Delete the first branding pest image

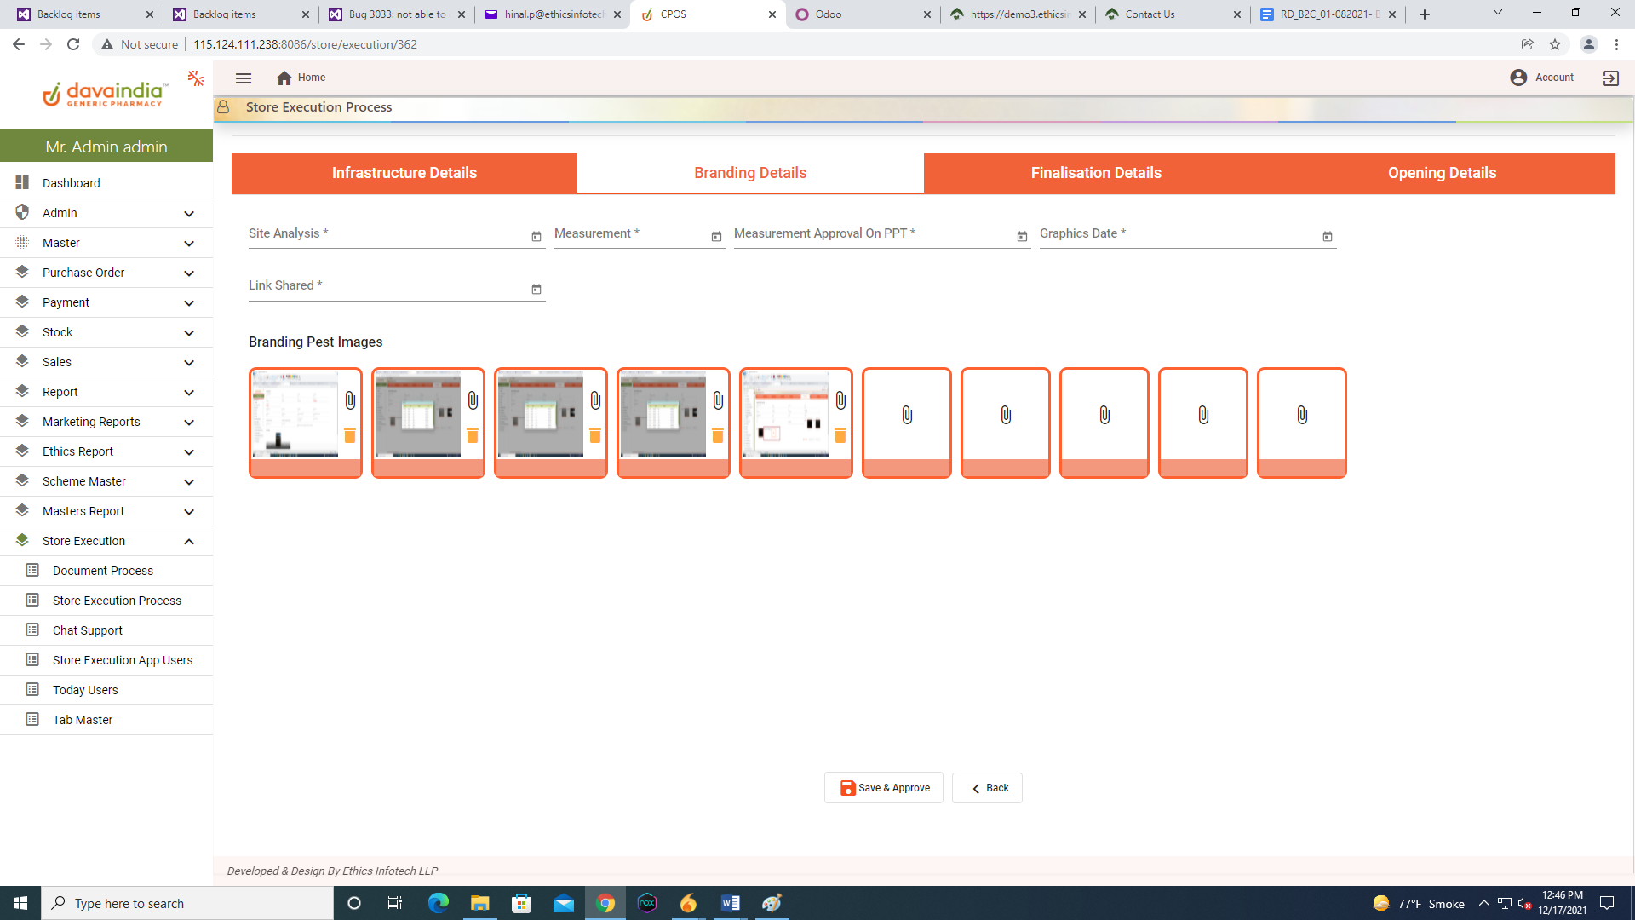click(x=350, y=435)
